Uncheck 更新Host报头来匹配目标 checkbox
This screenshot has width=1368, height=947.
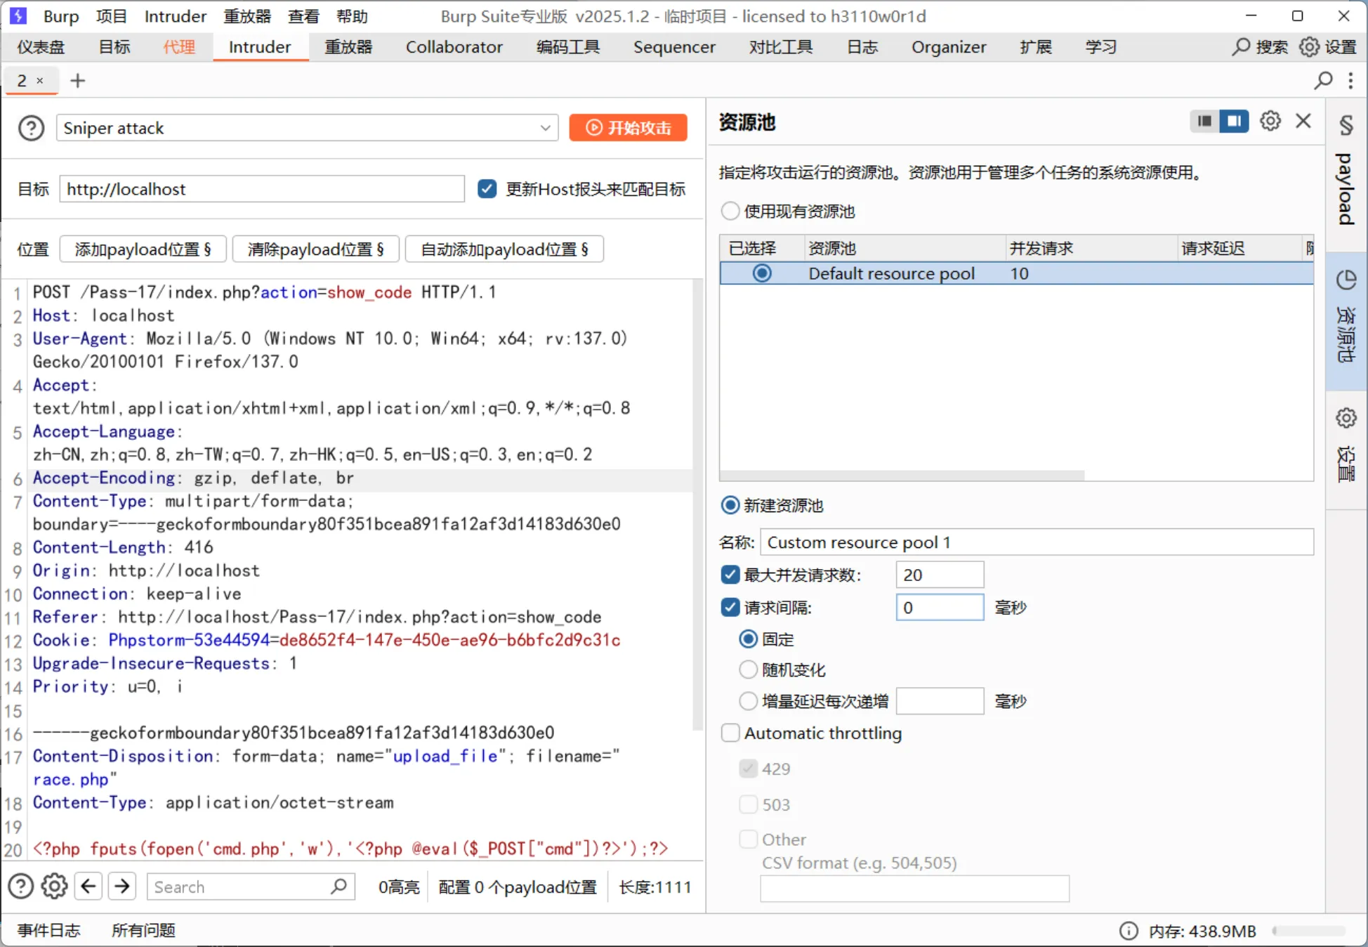coord(487,189)
